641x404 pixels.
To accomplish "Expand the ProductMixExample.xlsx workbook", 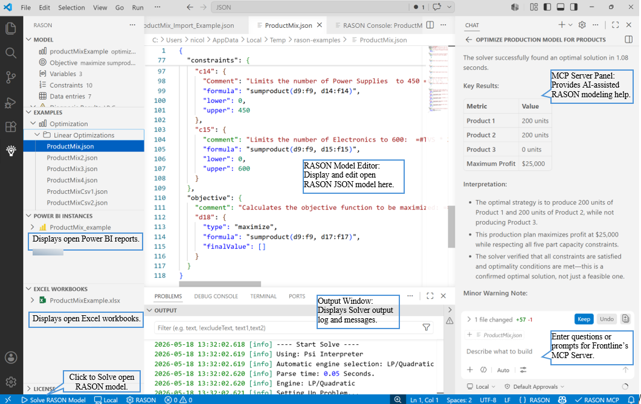I will coord(32,300).
